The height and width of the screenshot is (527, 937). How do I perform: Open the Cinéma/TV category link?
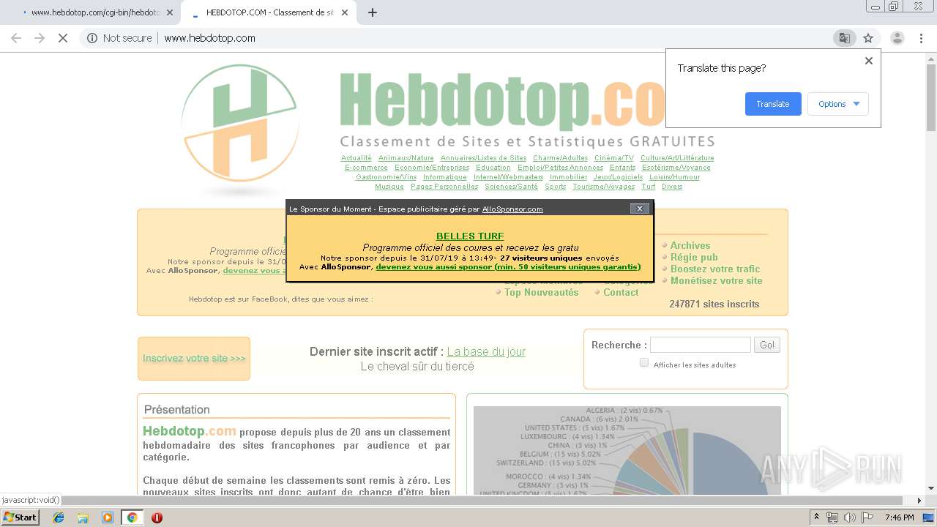[x=614, y=158]
